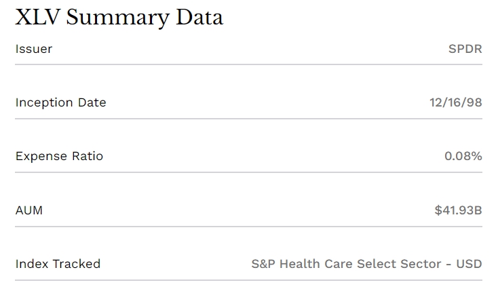Click the word Tracked in Index Tracked
The width and height of the screenshot is (498, 289).
pos(76,264)
